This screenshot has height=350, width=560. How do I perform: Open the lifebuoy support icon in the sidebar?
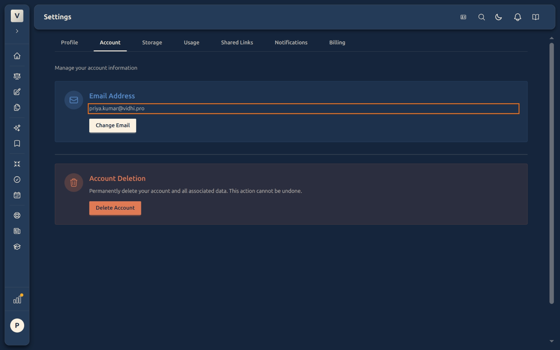(x=17, y=216)
